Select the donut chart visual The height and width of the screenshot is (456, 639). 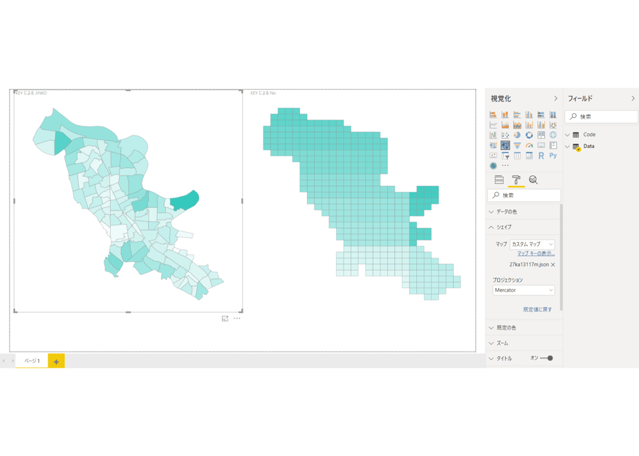click(529, 135)
